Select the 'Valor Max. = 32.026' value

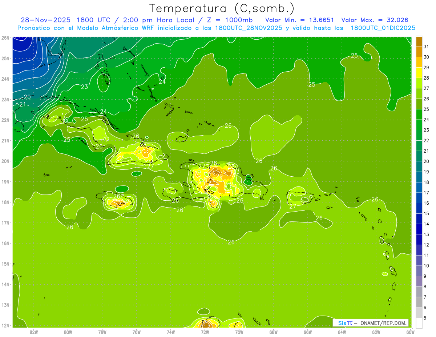coord(375,20)
